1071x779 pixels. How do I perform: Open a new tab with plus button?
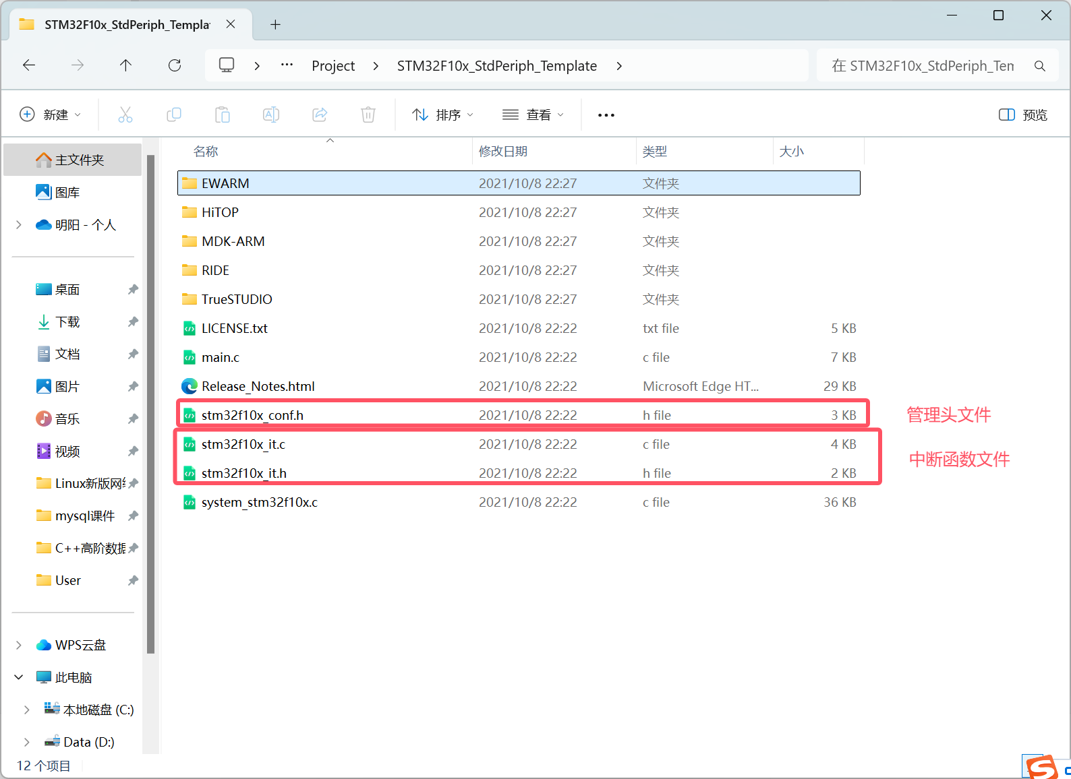[275, 25]
